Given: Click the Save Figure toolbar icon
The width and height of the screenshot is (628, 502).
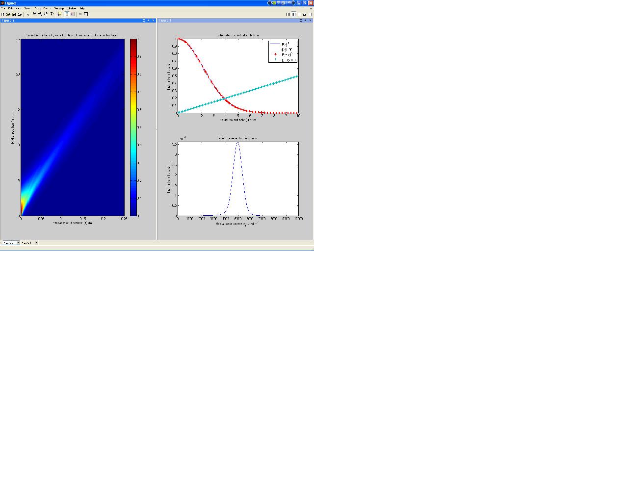Looking at the screenshot, I should coord(14,14).
